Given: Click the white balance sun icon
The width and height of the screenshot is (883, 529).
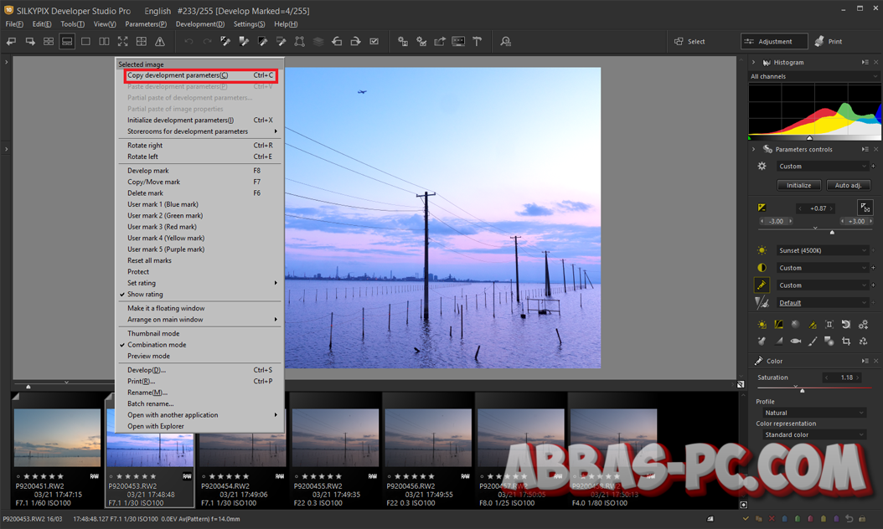Looking at the screenshot, I should point(762,250).
